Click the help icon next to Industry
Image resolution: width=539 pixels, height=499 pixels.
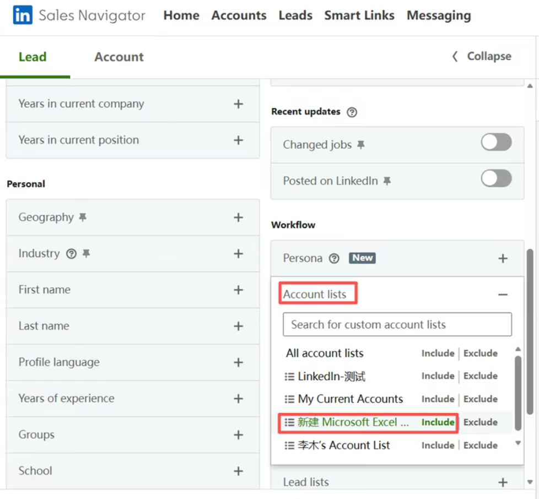tap(71, 254)
